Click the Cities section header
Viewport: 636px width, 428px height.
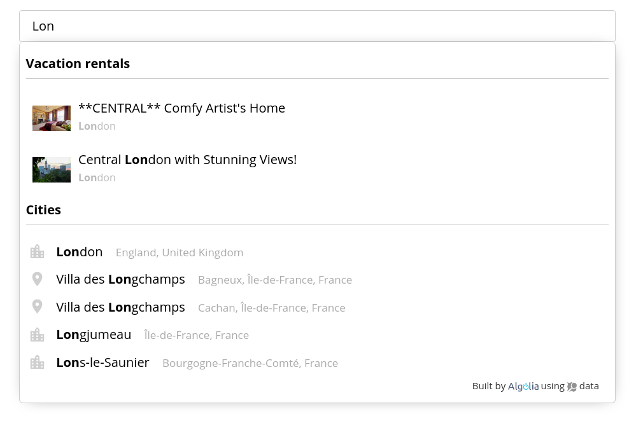pyautogui.click(x=43, y=210)
